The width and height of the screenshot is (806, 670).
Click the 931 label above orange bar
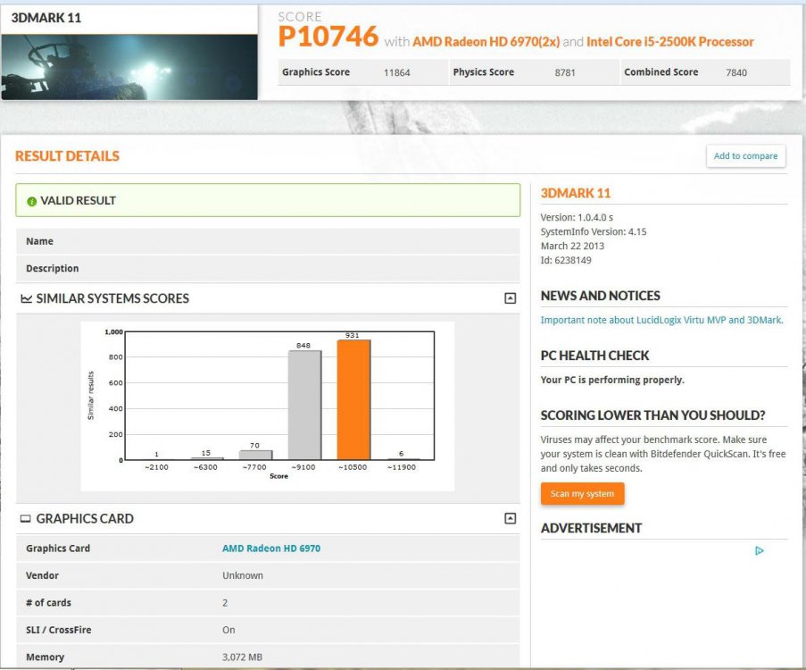click(352, 335)
